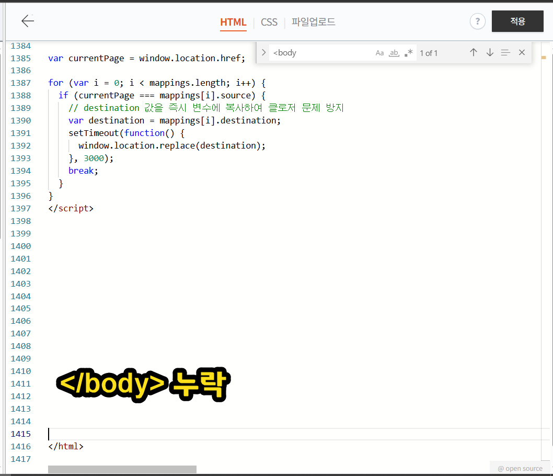
Task: Click the 1 of 1 match count
Action: click(x=429, y=53)
